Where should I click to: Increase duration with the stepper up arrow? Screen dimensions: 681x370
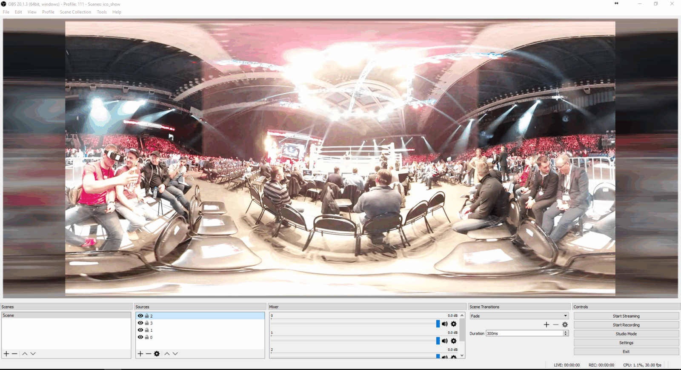tap(566, 332)
